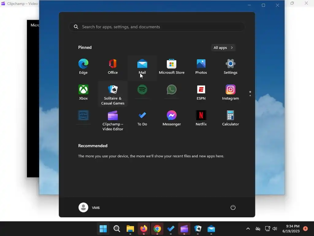Open Edge from pinned apps
Viewport: 314px width, 236px height.
point(83,67)
